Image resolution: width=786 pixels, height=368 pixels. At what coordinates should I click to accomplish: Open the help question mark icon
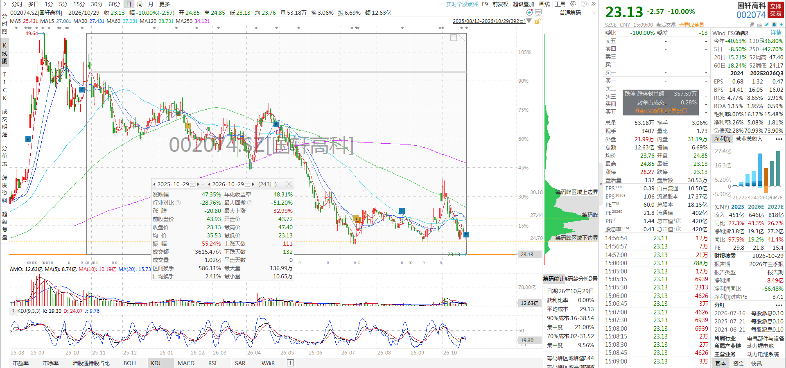[x=584, y=4]
